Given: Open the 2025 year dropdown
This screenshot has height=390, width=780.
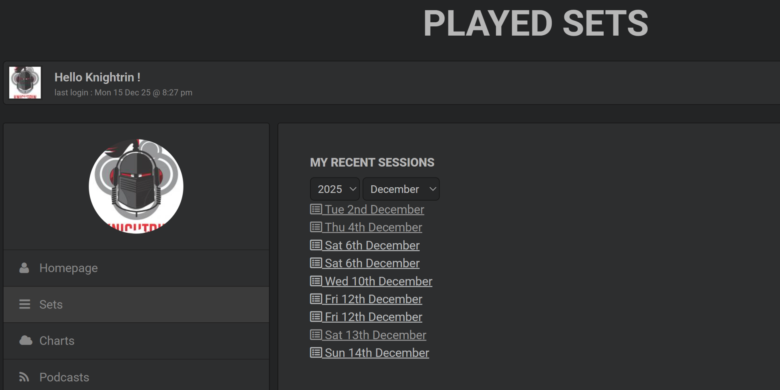Looking at the screenshot, I should coord(335,189).
